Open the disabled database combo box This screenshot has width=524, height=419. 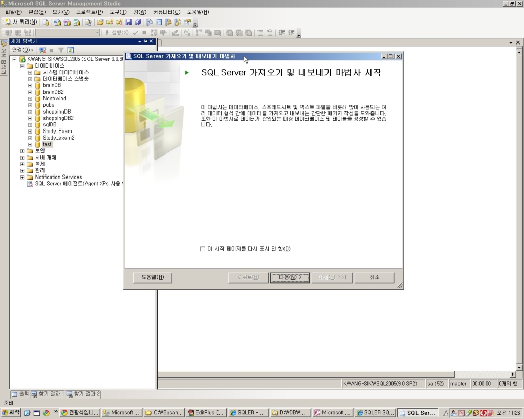point(68,32)
